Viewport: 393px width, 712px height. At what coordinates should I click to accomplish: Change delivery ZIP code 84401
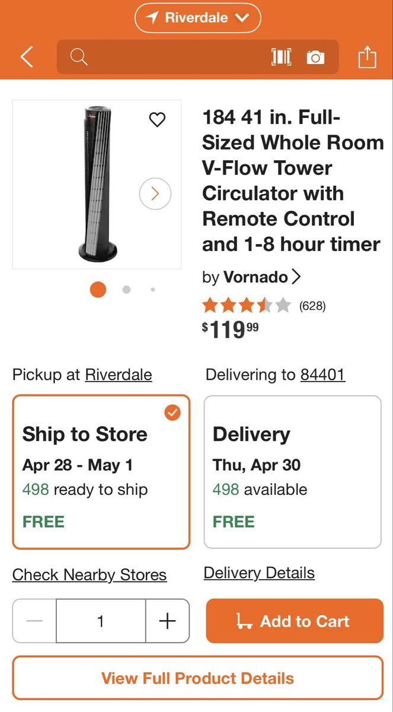322,374
